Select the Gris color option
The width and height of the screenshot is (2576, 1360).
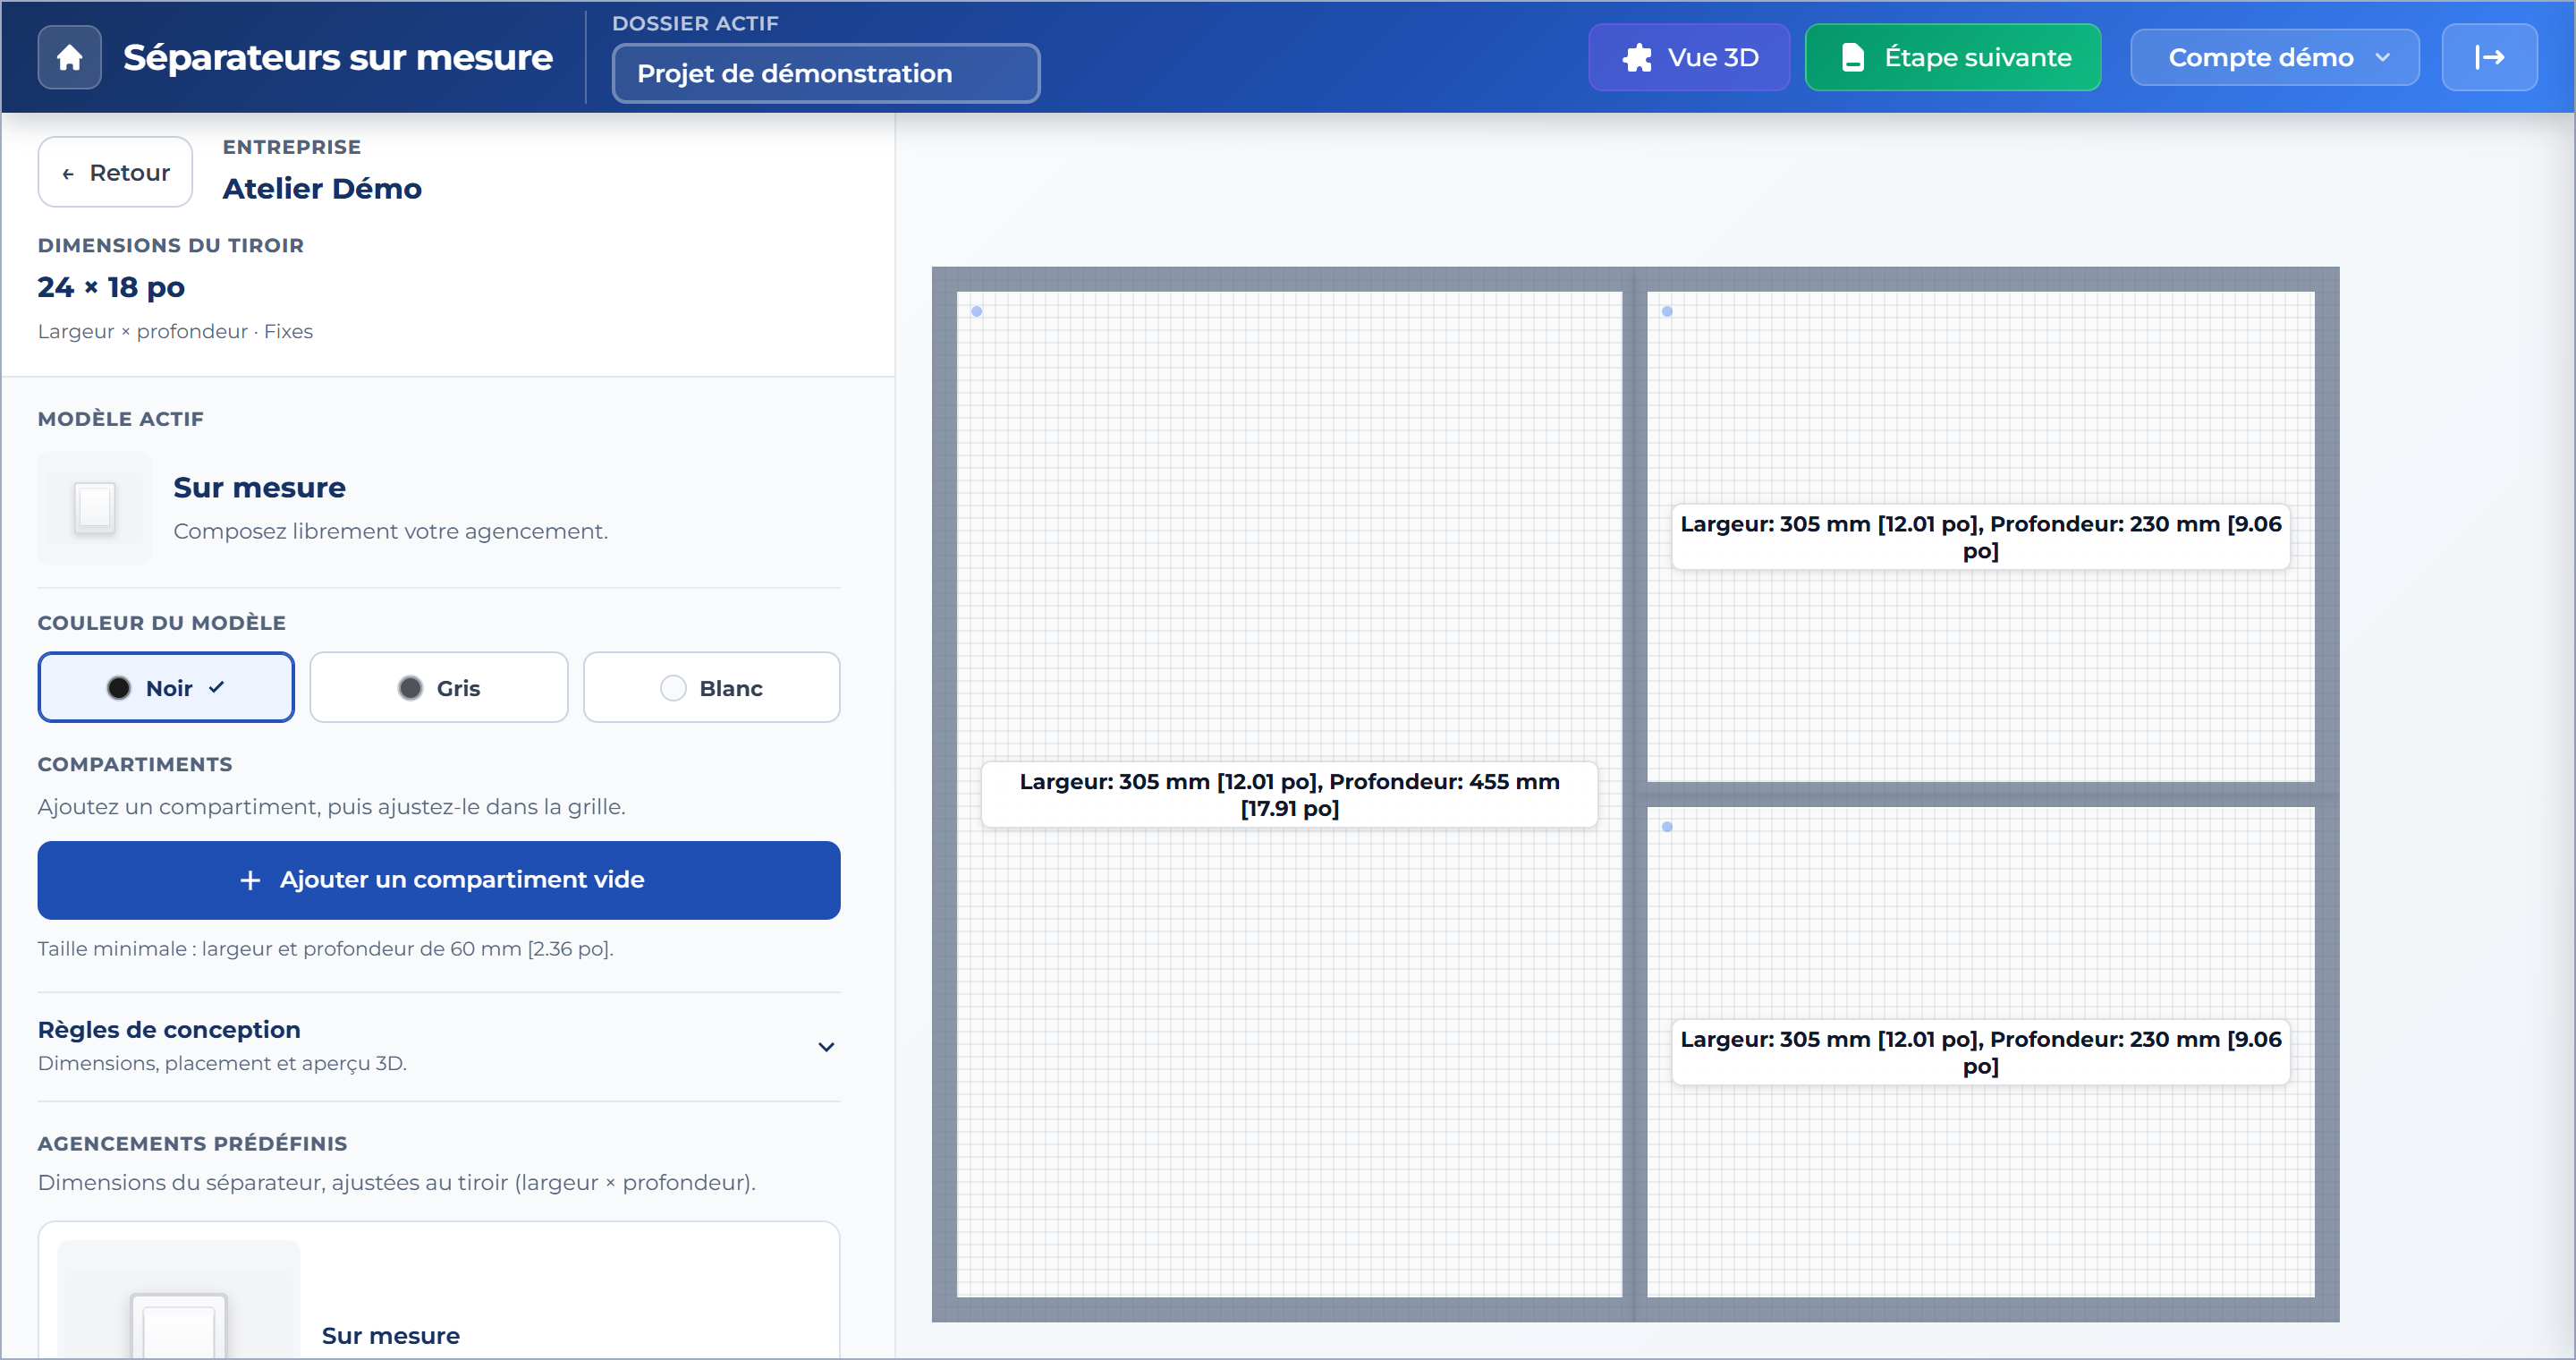pyautogui.click(x=438, y=687)
